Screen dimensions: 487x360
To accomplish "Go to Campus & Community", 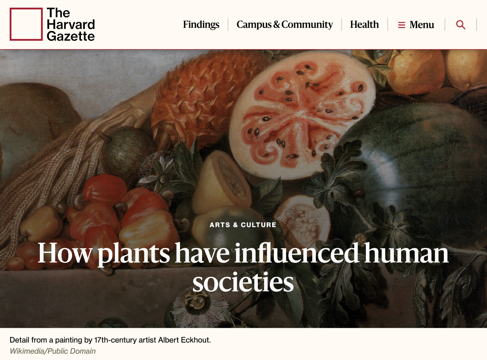I will click(284, 24).
